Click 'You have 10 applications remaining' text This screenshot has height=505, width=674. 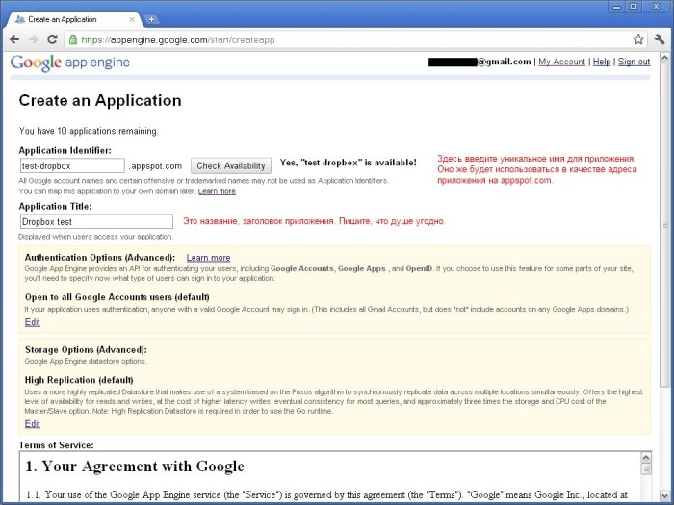[x=89, y=131]
